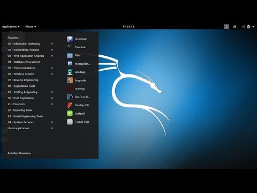This screenshot has height=193, width=257.
Task: Start armitage from its icon
Action: pos(70,72)
